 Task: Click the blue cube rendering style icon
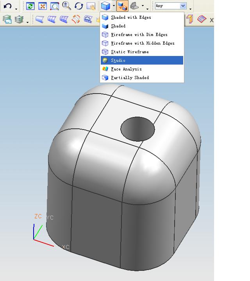pyautogui.click(x=106, y=6)
